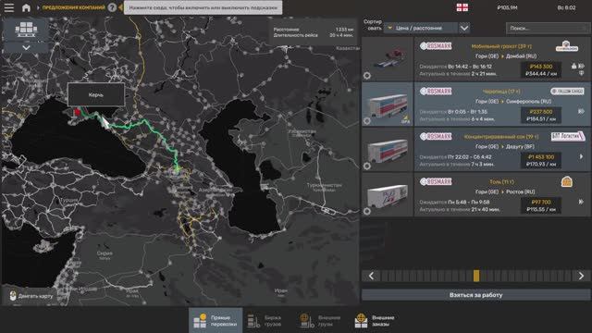Click the Керчь city label on map
Viewport: 592px width, 333px height.
[96, 94]
